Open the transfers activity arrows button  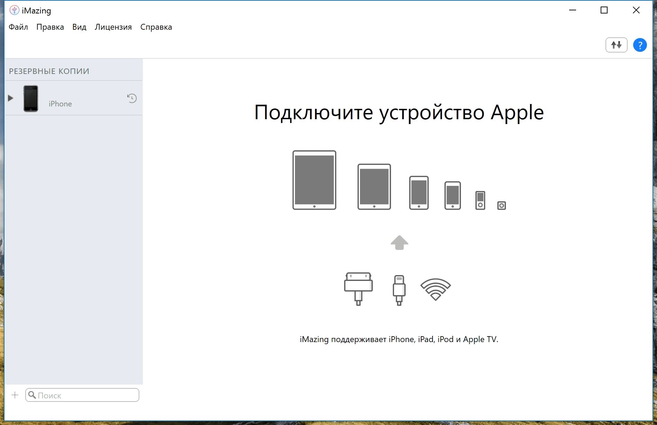[616, 45]
